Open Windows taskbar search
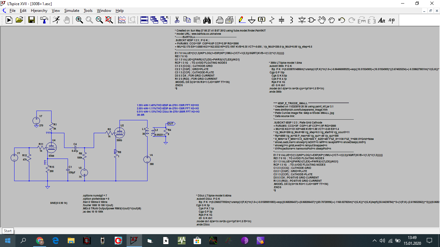 [23, 240]
